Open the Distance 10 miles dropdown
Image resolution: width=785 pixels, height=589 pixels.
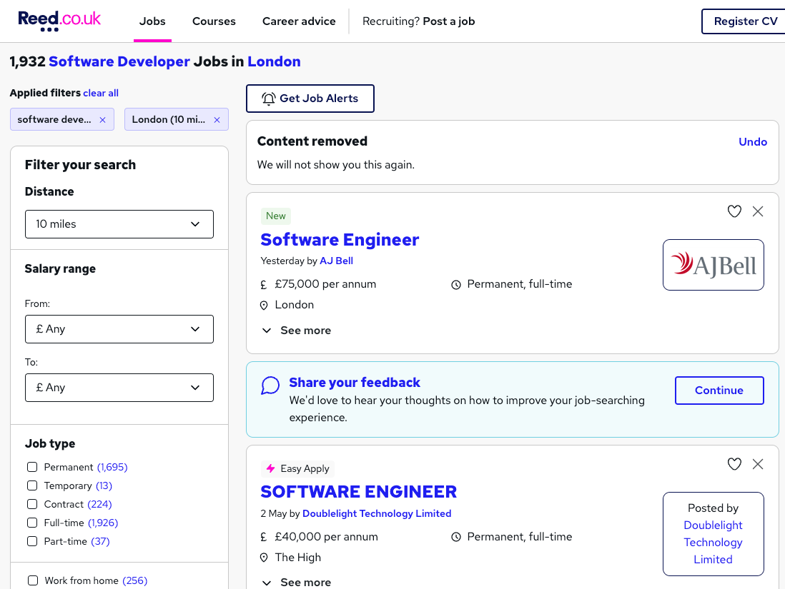tap(119, 224)
